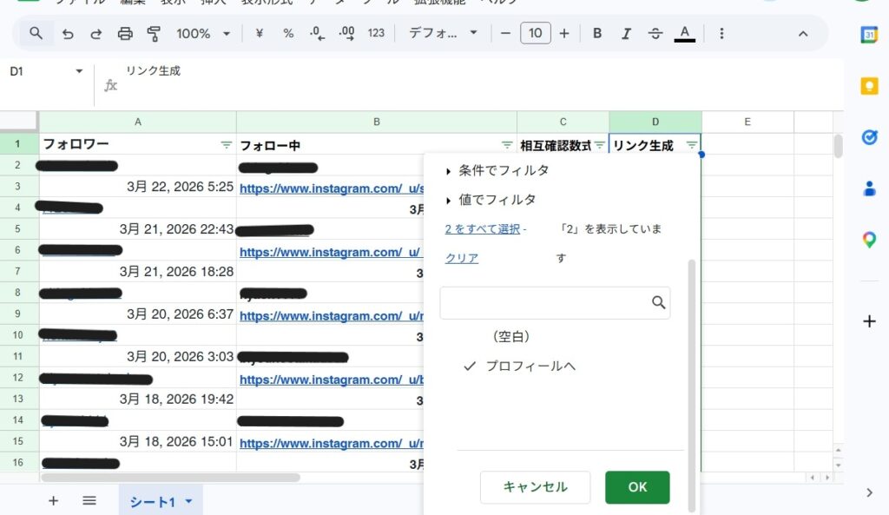This screenshot has height=515, width=889.
Task: Click the filter value search field
Action: click(x=545, y=303)
